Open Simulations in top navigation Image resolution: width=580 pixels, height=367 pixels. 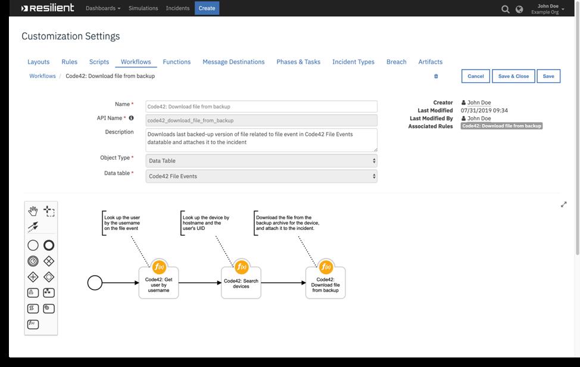click(143, 8)
